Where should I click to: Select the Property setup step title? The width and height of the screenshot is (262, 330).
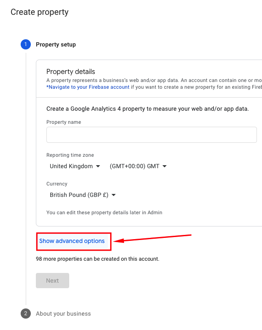(56, 44)
